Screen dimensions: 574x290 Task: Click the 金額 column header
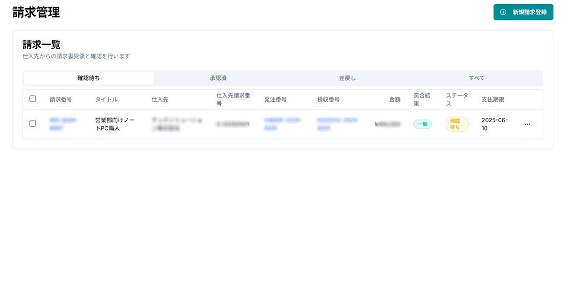395,99
